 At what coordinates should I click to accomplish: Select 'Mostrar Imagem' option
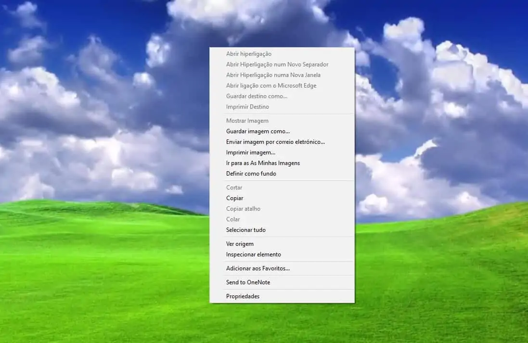pos(282,121)
